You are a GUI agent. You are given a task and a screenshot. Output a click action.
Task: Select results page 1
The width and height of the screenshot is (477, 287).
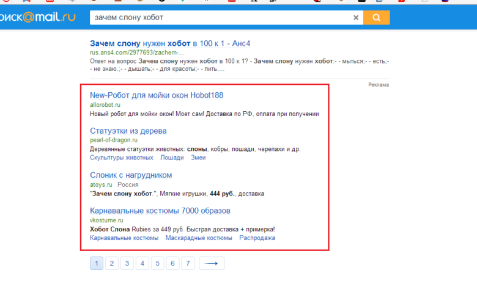pyautogui.click(x=97, y=263)
